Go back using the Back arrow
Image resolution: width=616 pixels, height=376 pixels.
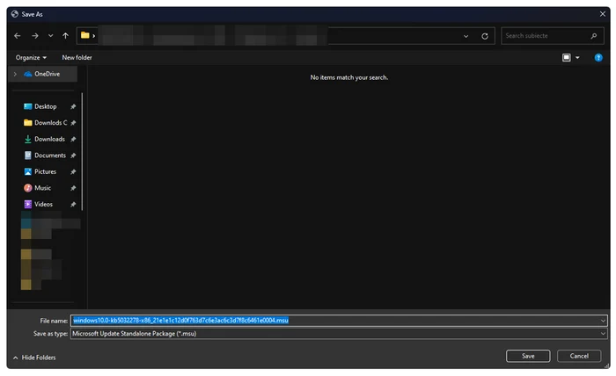click(18, 36)
